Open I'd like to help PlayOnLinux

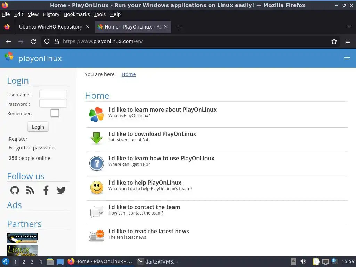145,183
